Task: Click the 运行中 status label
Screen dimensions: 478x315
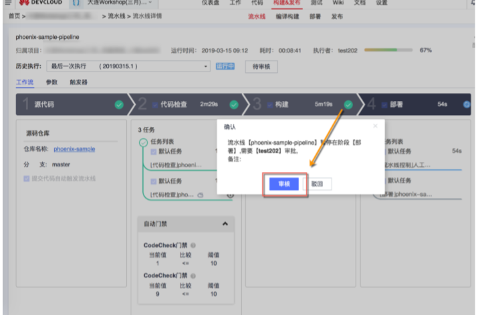Action: (x=225, y=66)
